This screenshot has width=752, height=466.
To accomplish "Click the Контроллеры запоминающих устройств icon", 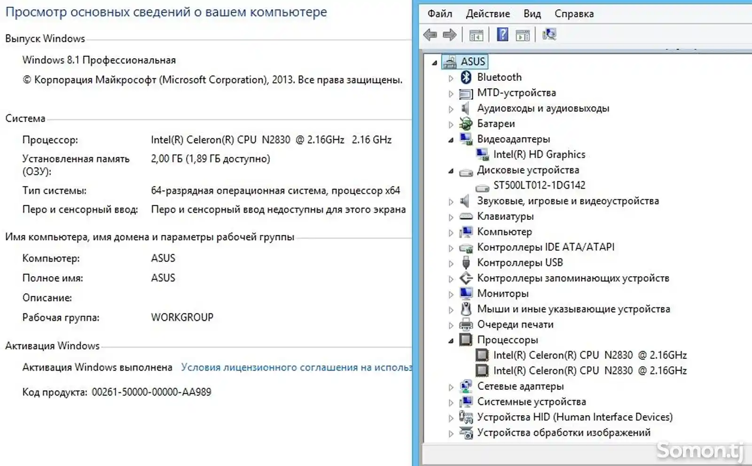I will [x=466, y=278].
